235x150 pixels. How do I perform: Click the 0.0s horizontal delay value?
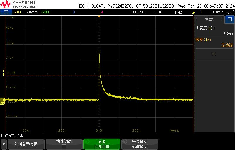click(x=158, y=12)
